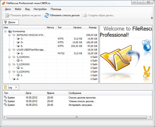
Task: Collapse the Ut165 USB2FlashStorage node
Action: [x=10, y=50]
